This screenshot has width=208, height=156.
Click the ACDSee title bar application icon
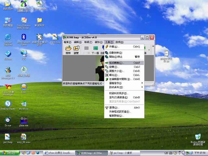pyautogui.click(x=65, y=37)
